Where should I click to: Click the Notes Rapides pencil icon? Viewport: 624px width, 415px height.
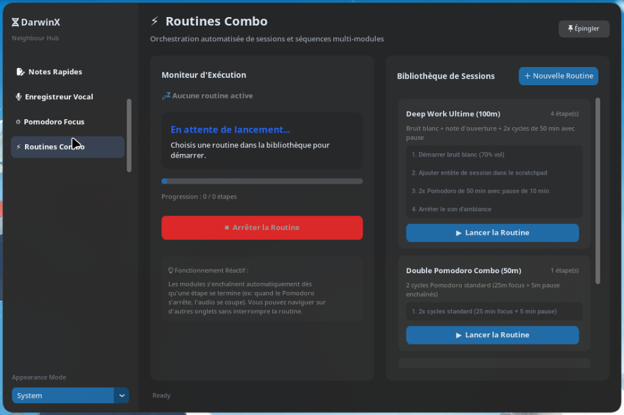[20, 72]
